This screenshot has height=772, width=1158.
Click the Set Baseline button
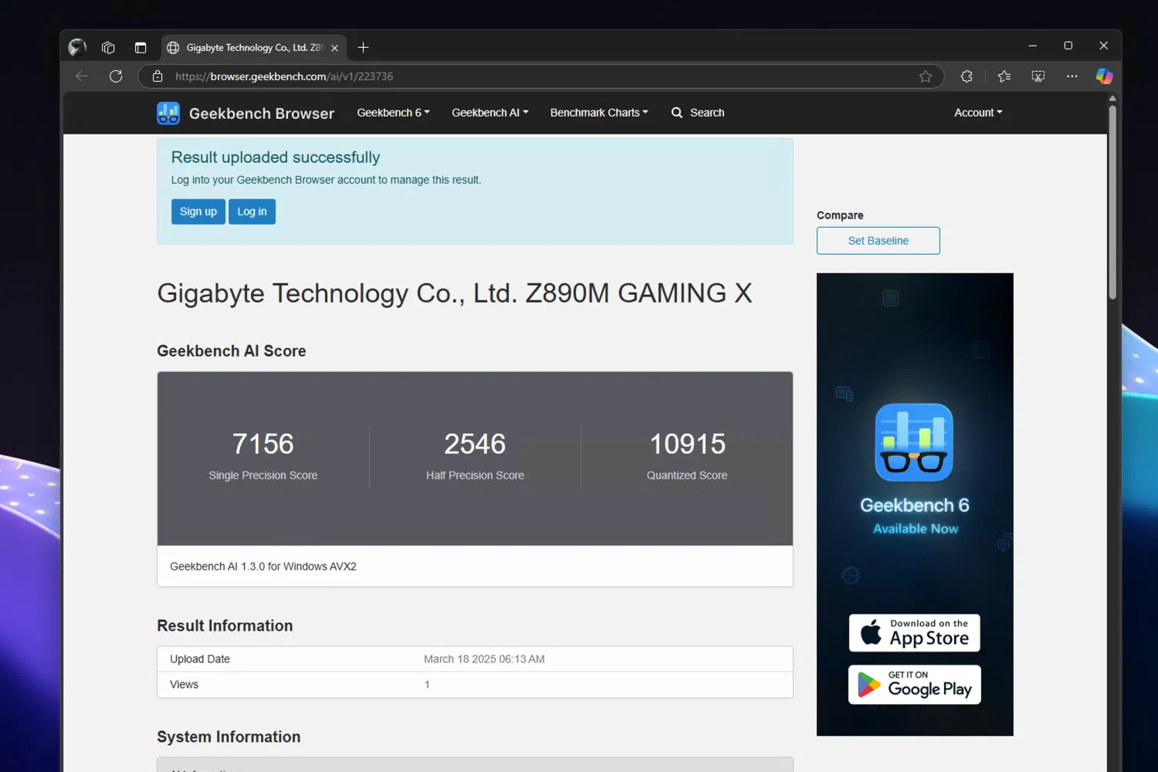click(879, 241)
